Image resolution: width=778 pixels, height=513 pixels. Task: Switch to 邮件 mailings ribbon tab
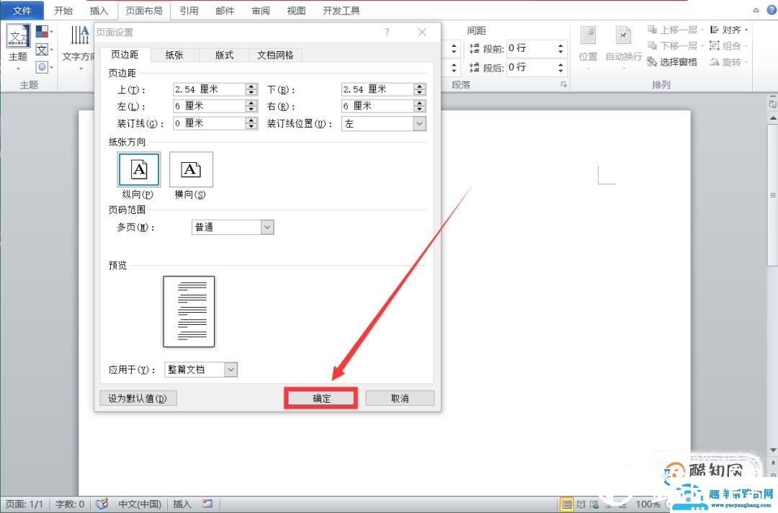tap(225, 10)
